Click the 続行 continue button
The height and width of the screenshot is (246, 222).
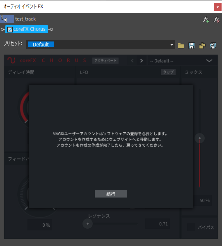coord(111,194)
